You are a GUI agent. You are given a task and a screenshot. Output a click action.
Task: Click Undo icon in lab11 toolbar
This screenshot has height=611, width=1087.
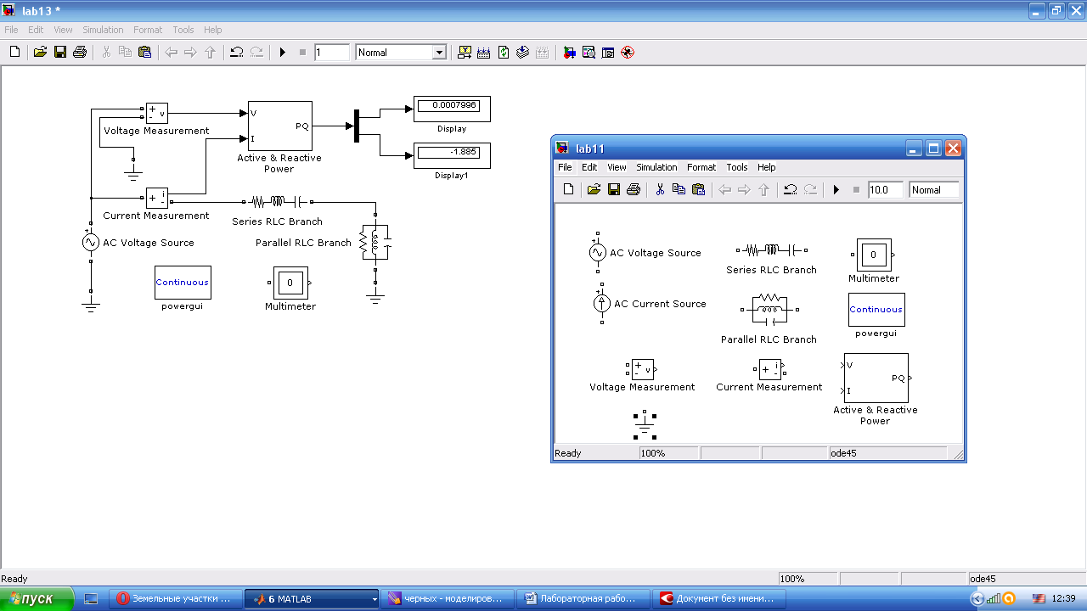coord(791,189)
